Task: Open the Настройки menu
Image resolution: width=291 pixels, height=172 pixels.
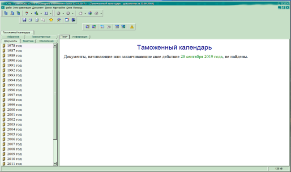Action: pyautogui.click(x=59, y=8)
